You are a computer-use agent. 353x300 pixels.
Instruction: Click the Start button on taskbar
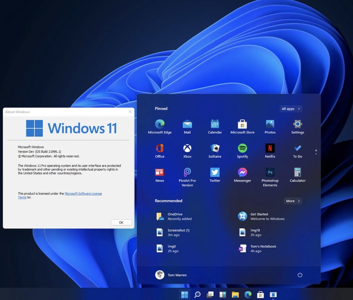pos(185,295)
